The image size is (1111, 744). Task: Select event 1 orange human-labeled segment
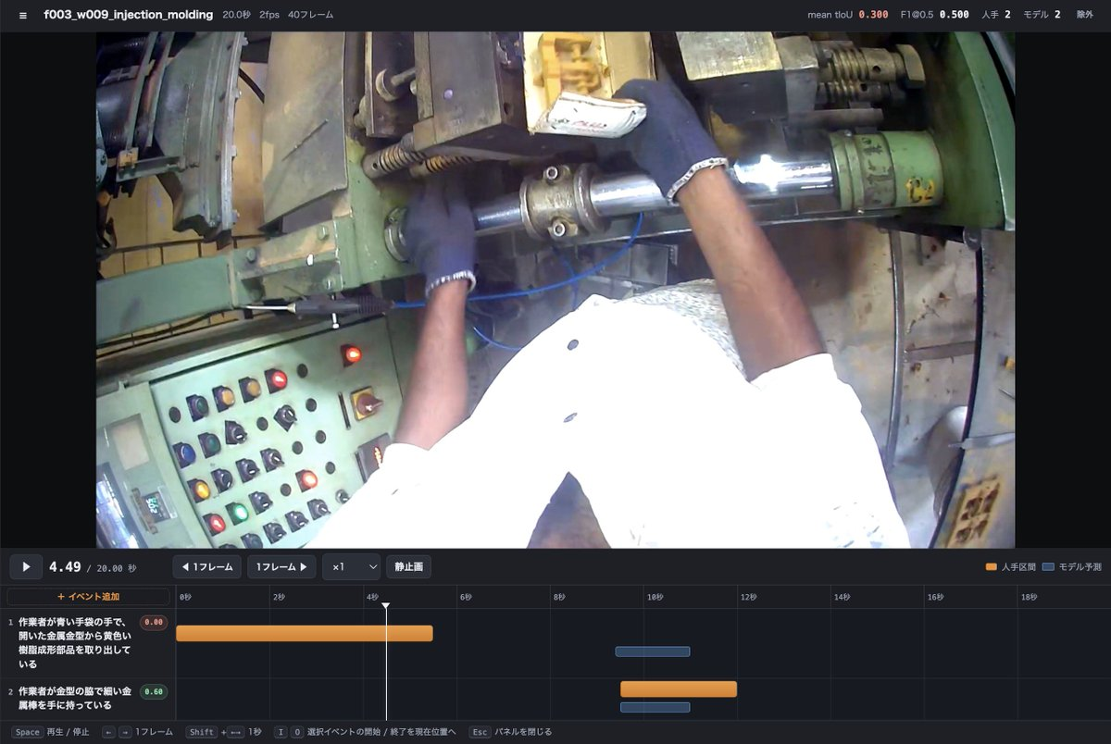click(x=305, y=633)
